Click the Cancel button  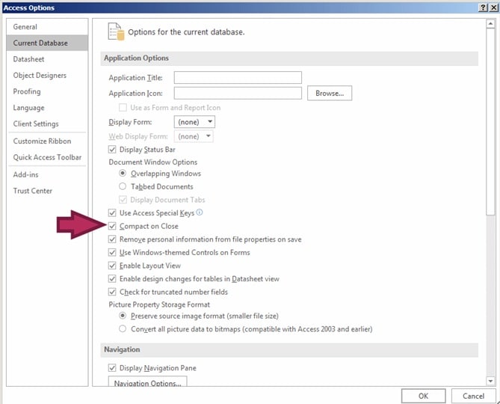(x=473, y=396)
